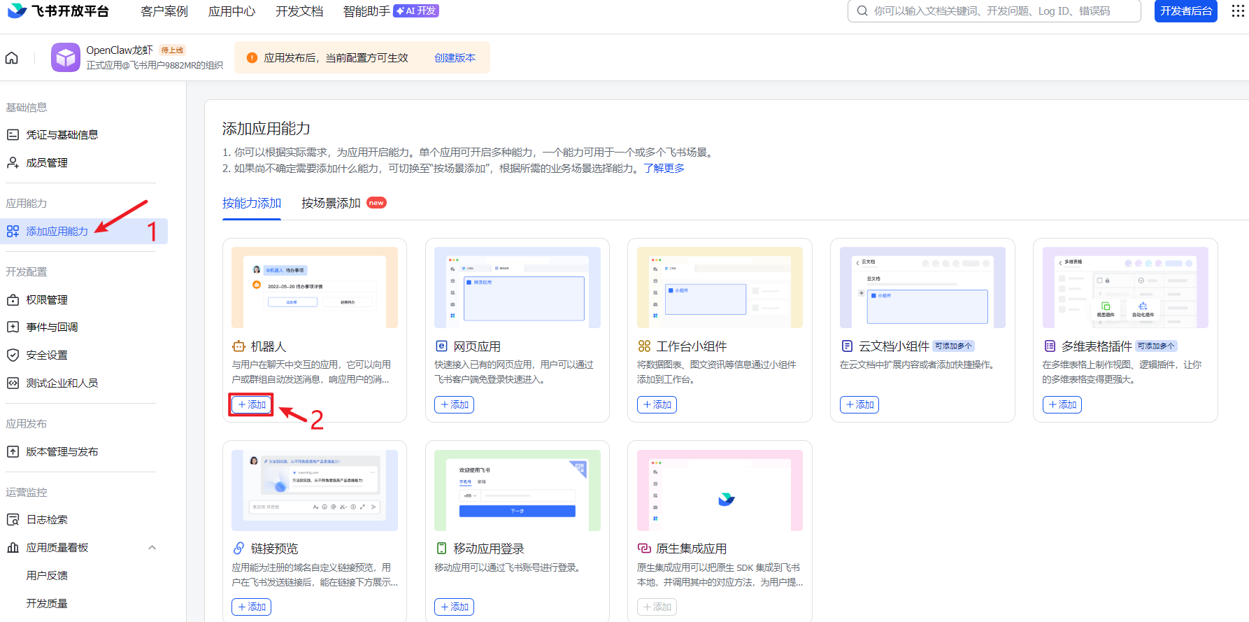Click the 链接预览 link icon
Screen dimensions: 1249x622
click(239, 549)
